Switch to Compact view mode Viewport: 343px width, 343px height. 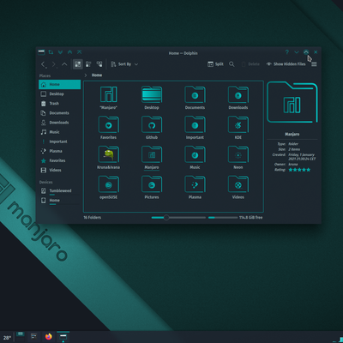pyautogui.click(x=88, y=64)
